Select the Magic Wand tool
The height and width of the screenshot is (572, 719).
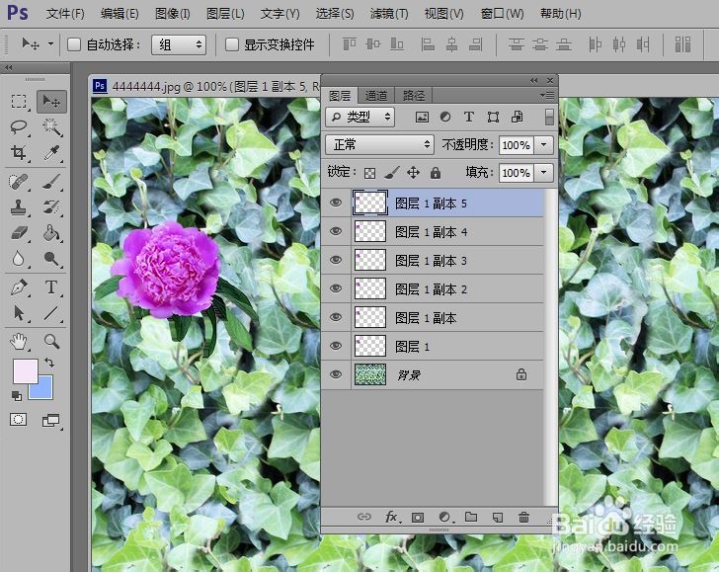point(51,126)
